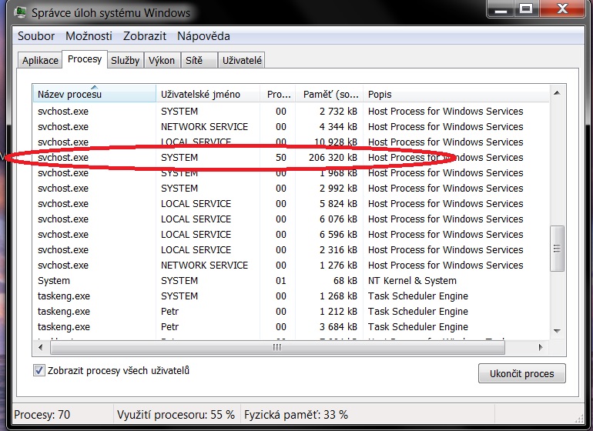Toggle "Zobrazit procesy všech uživatelů" checkbox
Screen dimensions: 593x431
pos(40,371)
